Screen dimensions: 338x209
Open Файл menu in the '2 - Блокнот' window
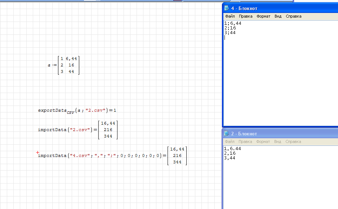tap(230, 141)
